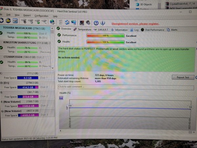Switch to the Alerts tab
The height and width of the screenshot is (148, 197).
(172, 30)
